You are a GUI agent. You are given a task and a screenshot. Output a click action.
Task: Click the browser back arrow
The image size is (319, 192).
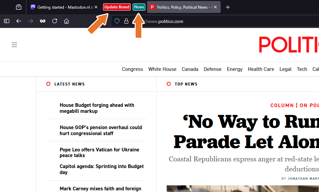(19, 21)
